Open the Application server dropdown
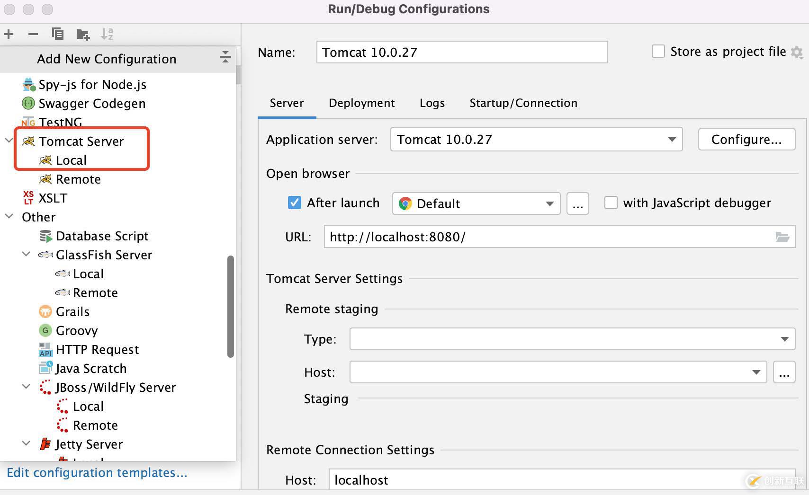This screenshot has width=809, height=495. [x=536, y=139]
